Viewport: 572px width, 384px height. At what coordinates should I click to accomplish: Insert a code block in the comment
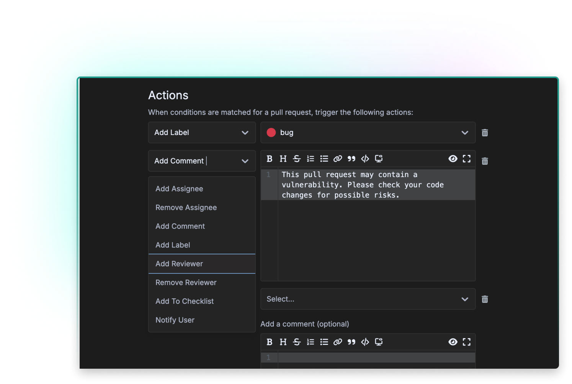click(365, 158)
